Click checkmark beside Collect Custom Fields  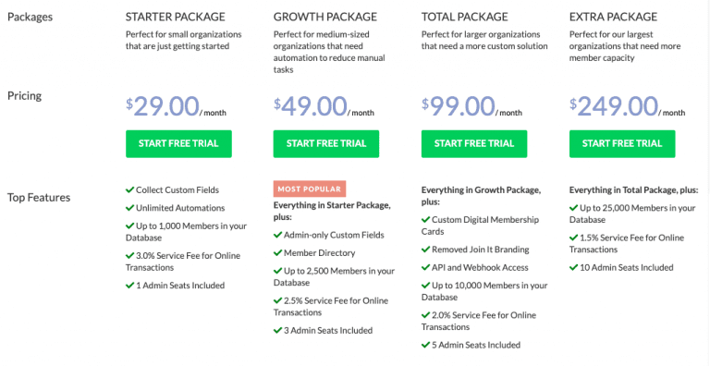(130, 189)
